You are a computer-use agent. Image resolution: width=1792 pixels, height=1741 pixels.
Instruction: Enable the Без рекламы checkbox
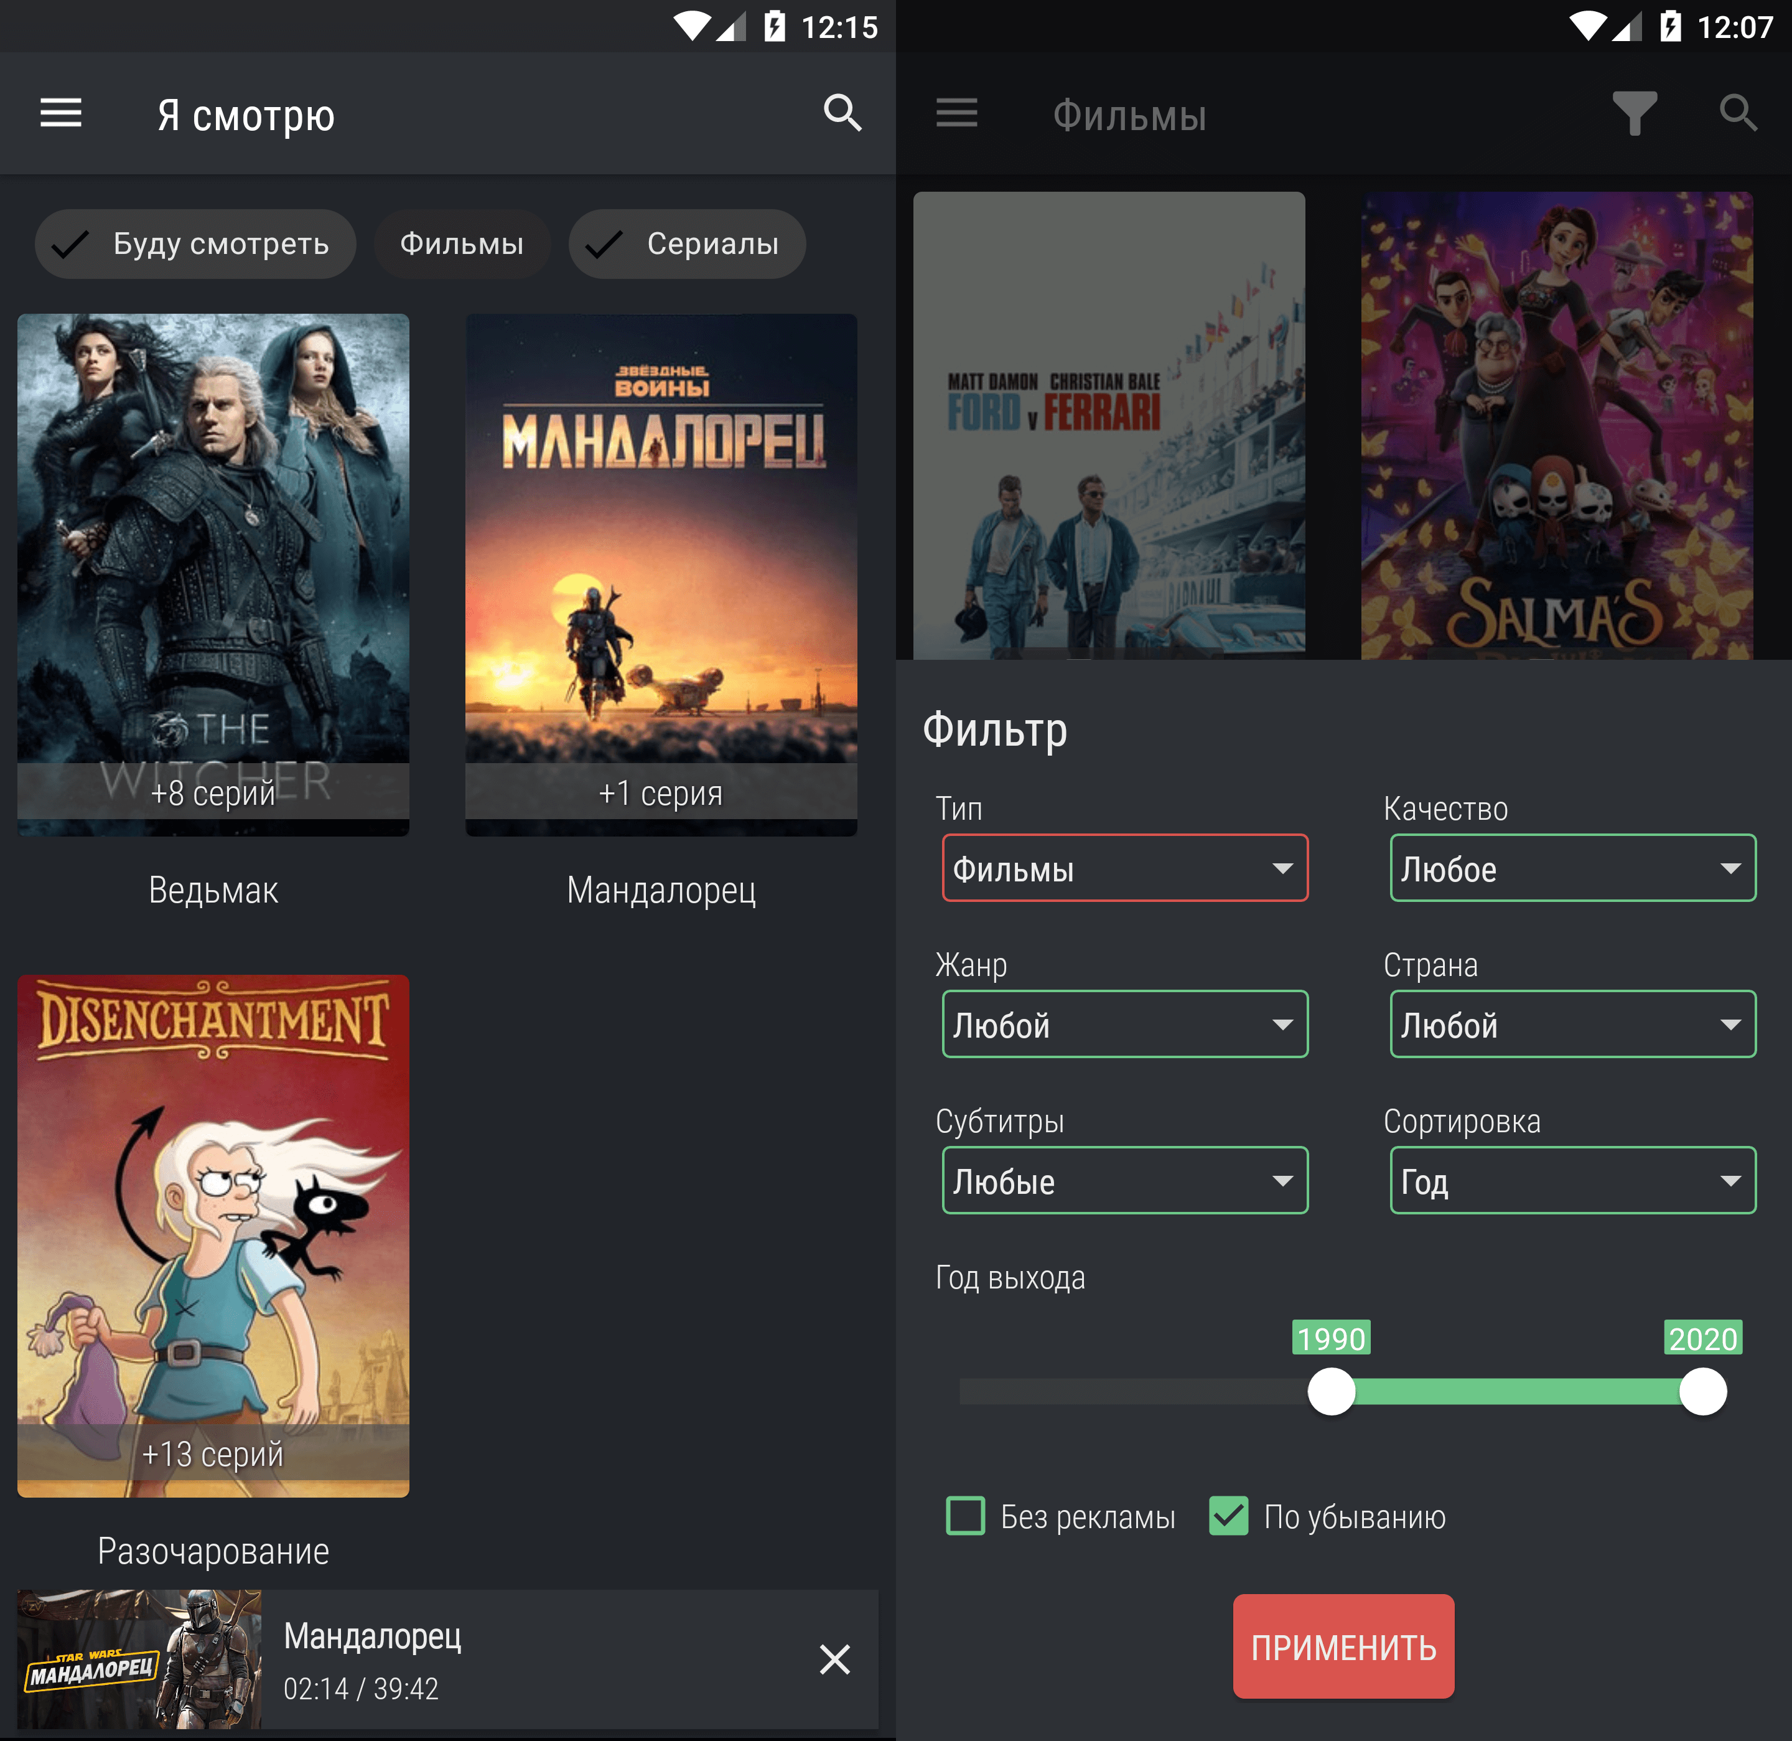(966, 1515)
